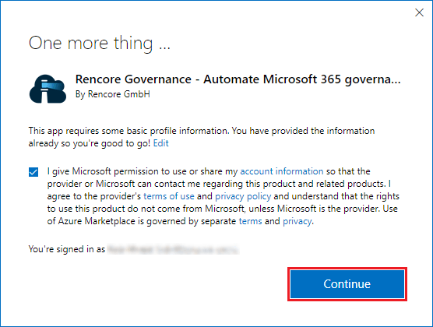Image resolution: width=433 pixels, height=327 pixels.
Task: Open the provider's privacy policy link
Action: pyautogui.click(x=243, y=196)
